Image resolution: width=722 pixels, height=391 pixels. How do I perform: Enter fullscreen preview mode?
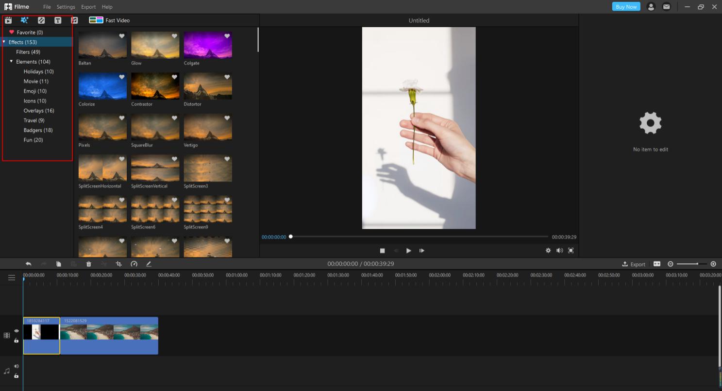click(571, 251)
